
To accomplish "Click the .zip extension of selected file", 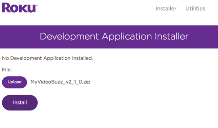I will [86, 82].
